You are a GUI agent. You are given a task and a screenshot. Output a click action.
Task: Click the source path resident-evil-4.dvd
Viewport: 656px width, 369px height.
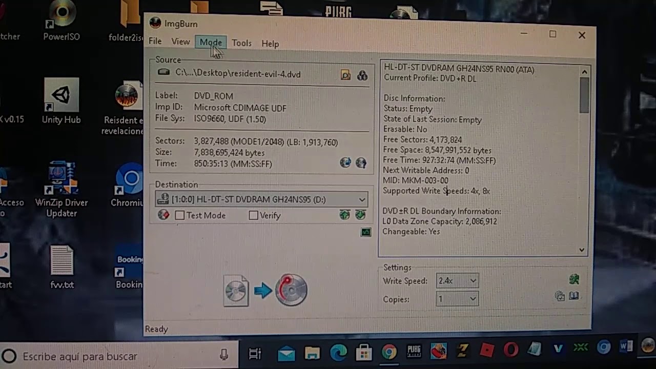238,73
